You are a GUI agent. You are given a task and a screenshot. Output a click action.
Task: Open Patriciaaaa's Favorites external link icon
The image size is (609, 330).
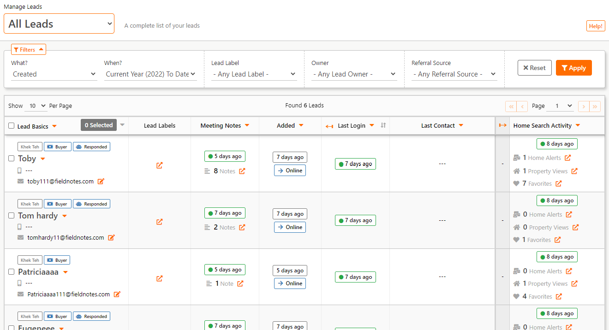point(559,296)
